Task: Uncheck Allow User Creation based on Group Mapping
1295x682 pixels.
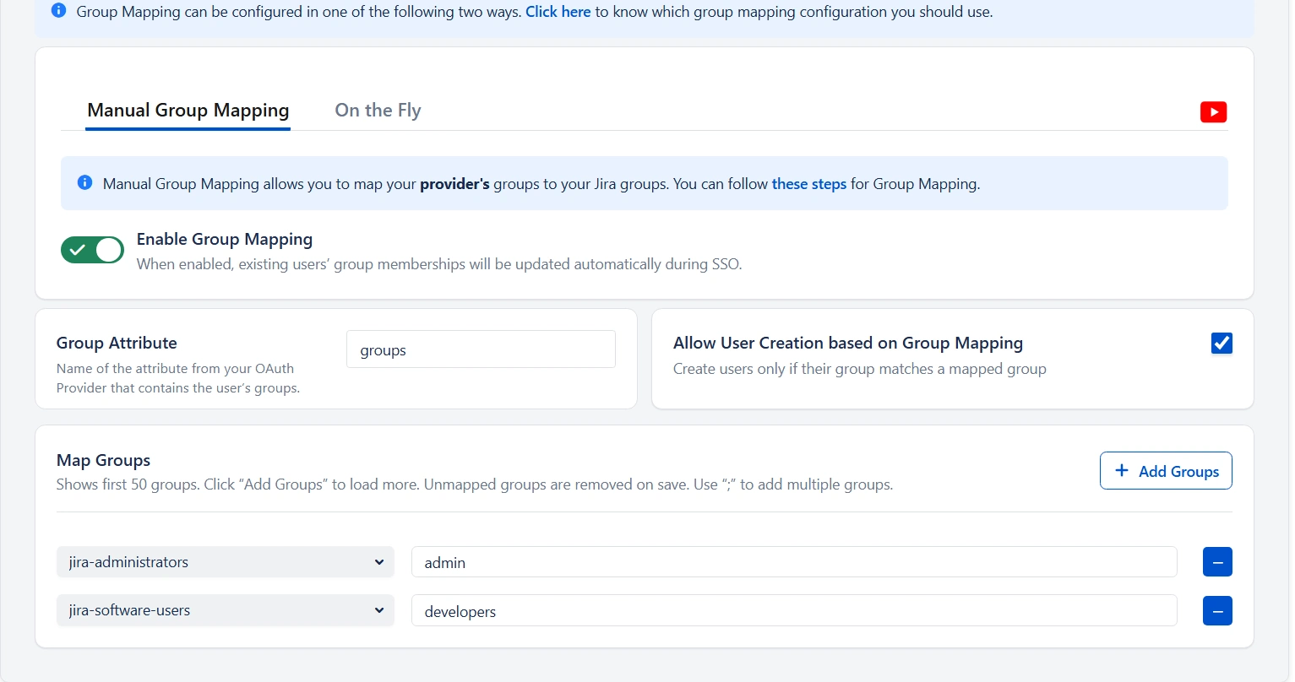Action: click(x=1222, y=343)
